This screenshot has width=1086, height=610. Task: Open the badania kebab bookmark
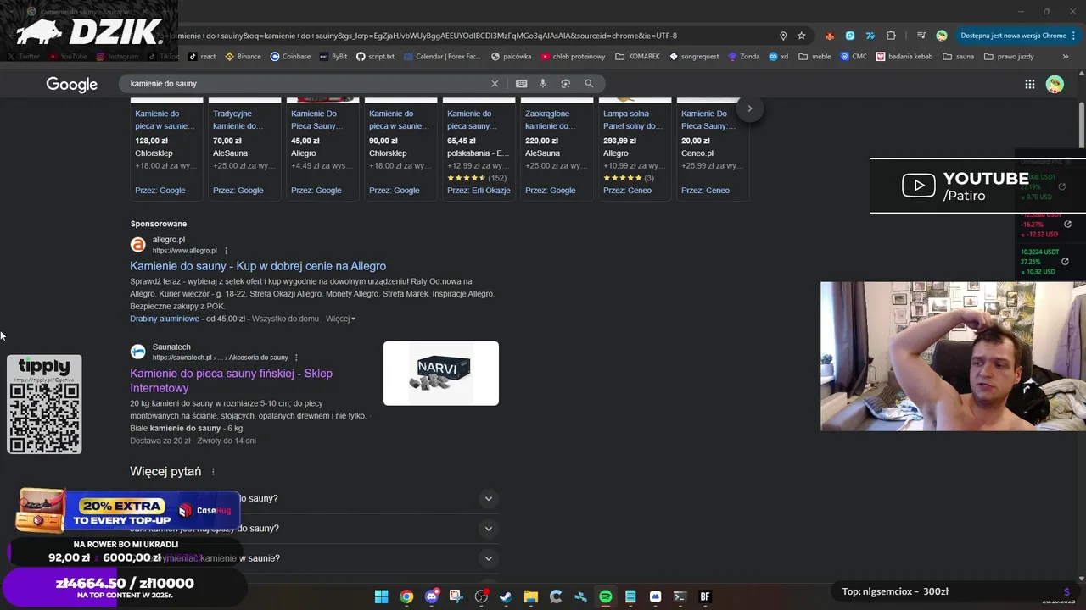click(904, 57)
